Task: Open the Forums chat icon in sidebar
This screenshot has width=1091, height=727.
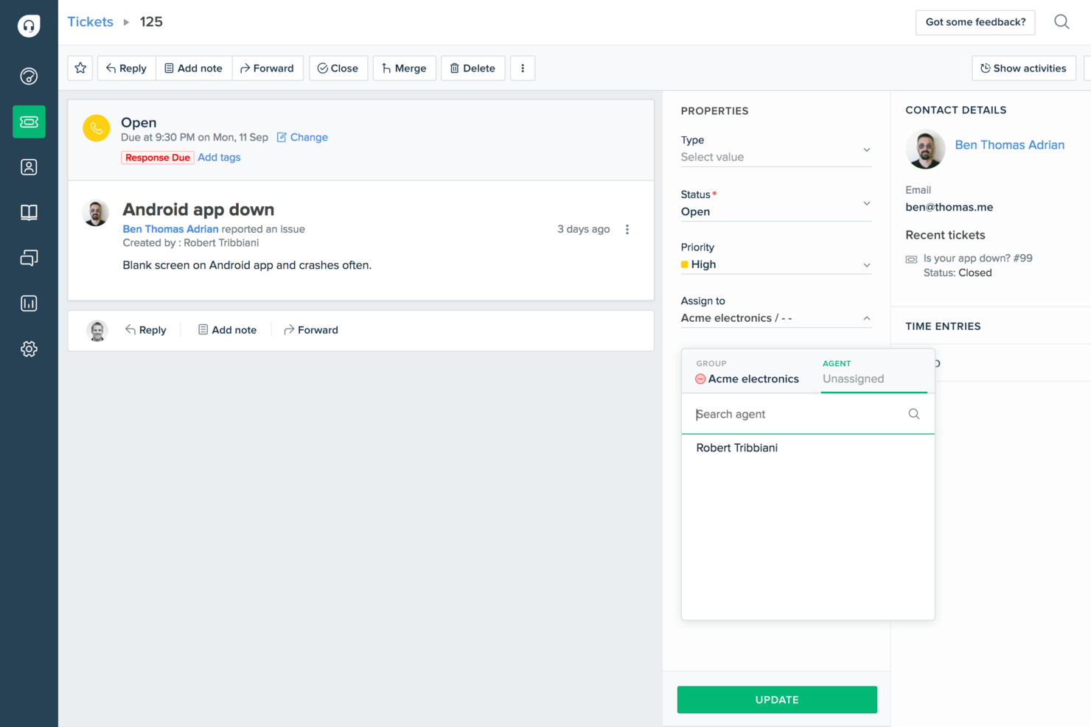Action: (x=29, y=258)
